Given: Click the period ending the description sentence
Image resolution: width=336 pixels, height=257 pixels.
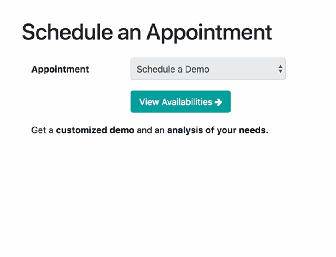Looking at the screenshot, I should [x=267, y=131].
